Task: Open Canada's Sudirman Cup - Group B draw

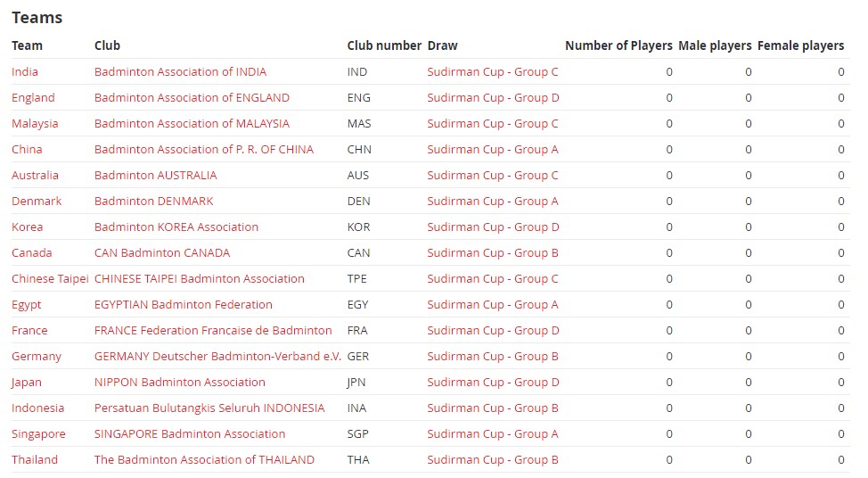Action: click(x=493, y=253)
